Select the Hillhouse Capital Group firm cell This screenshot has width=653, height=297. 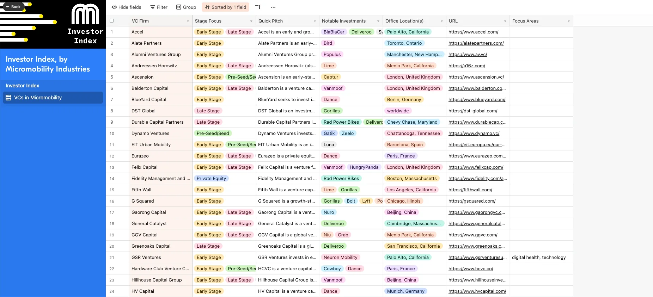161,280
